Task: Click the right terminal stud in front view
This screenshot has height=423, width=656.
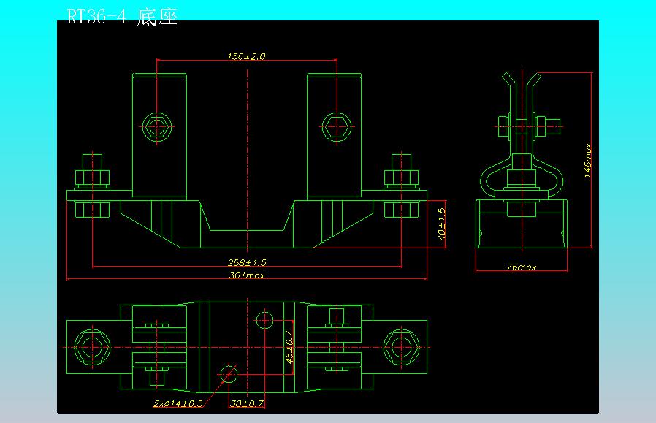Action: [401, 186]
